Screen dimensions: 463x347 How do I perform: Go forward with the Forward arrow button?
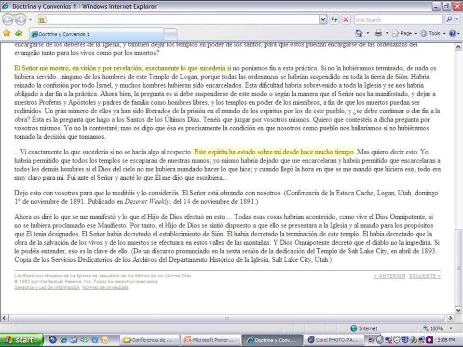coord(20,20)
